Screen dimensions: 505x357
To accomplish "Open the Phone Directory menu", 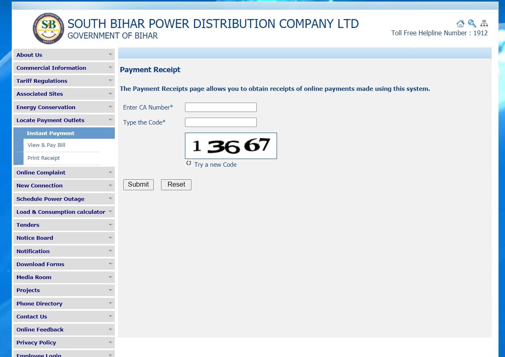I will point(64,303).
